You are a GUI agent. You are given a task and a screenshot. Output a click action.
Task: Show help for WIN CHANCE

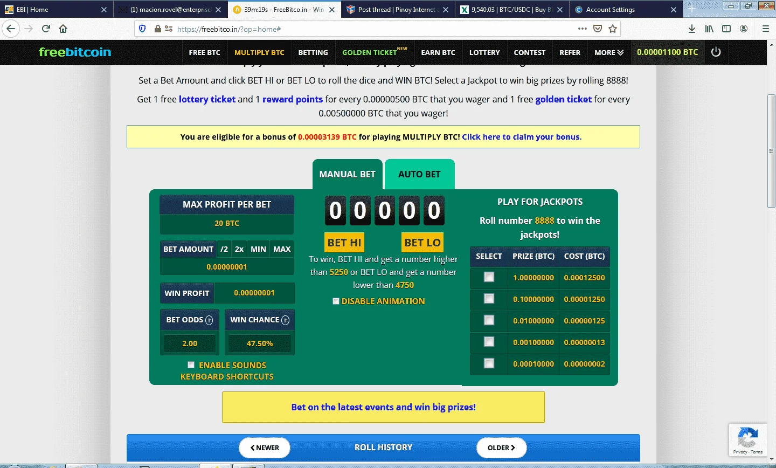click(286, 320)
